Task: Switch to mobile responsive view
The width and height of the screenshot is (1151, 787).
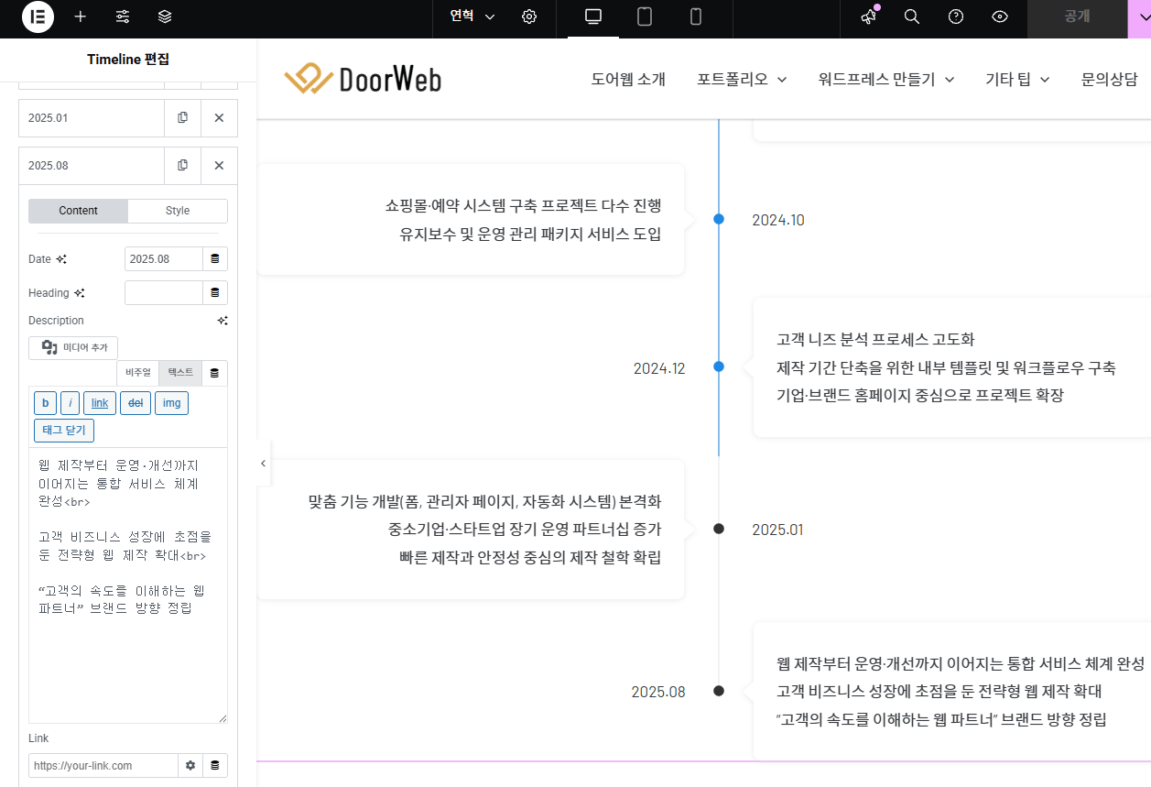Action: pos(696,17)
